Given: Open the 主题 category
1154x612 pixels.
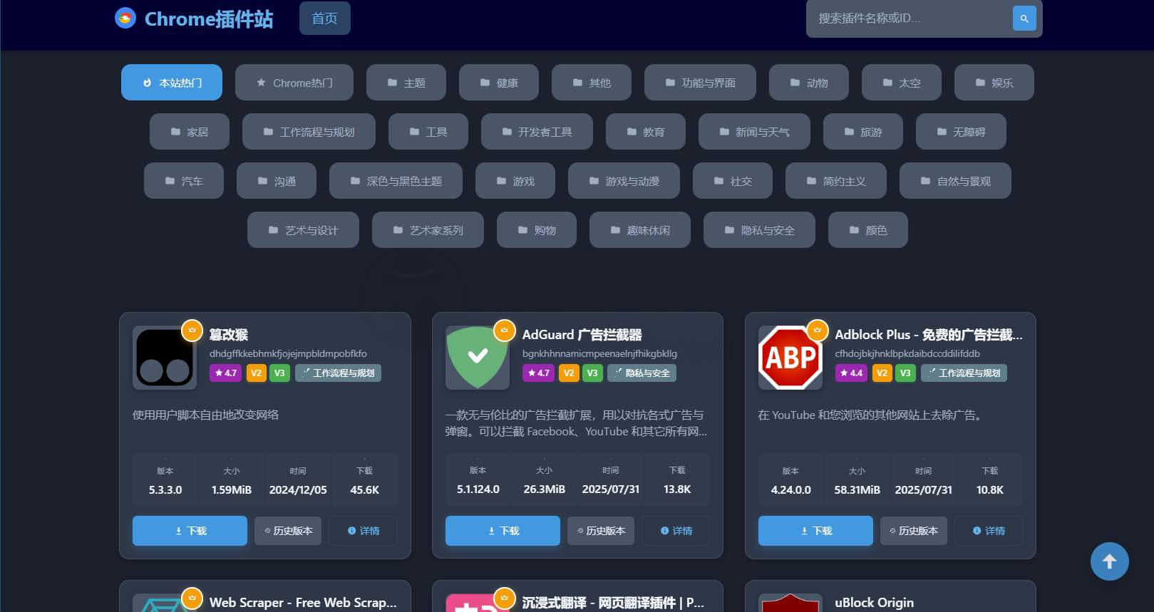Looking at the screenshot, I should click(x=406, y=83).
